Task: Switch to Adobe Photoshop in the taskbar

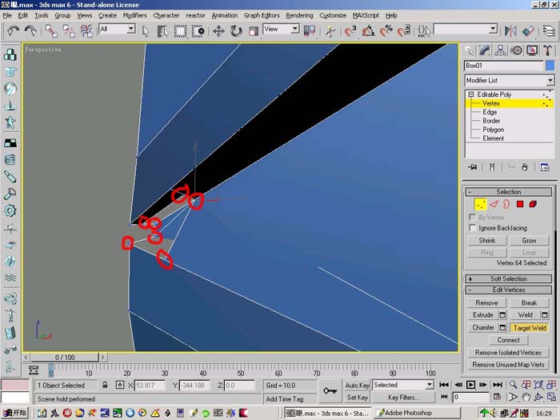Action: [417, 413]
